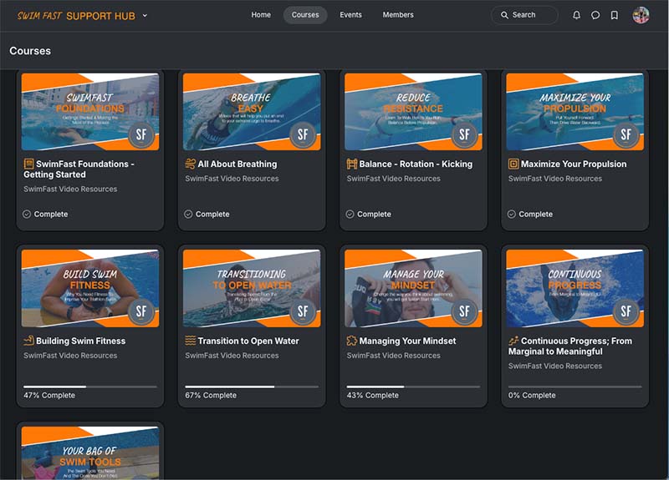This screenshot has height=480, width=669.
Task: Click SF badge on Continuous Progress thumbnail
Action: pyautogui.click(x=626, y=311)
